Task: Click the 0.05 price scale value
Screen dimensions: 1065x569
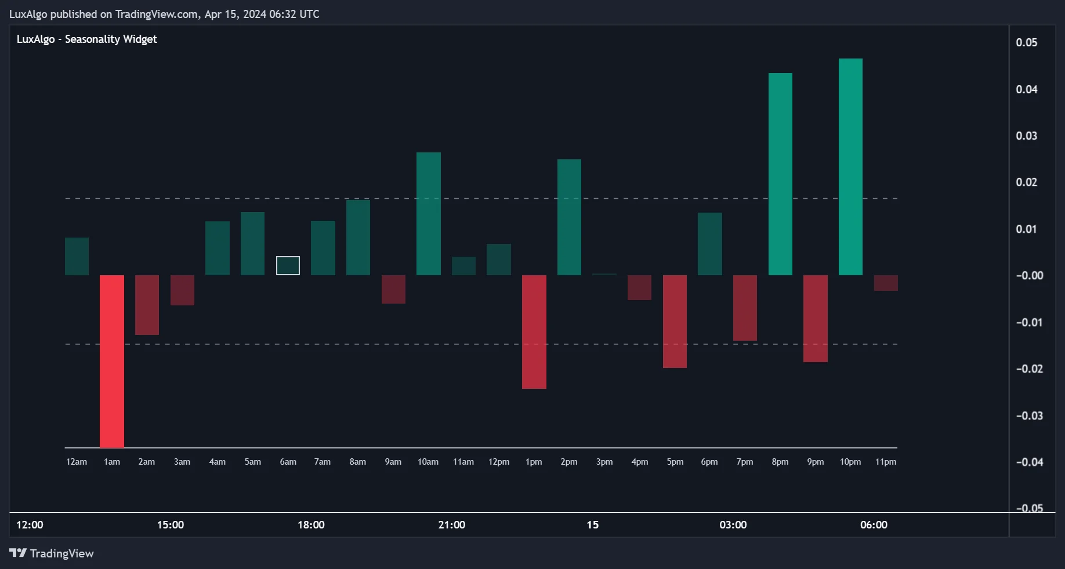Action: 1027,42
